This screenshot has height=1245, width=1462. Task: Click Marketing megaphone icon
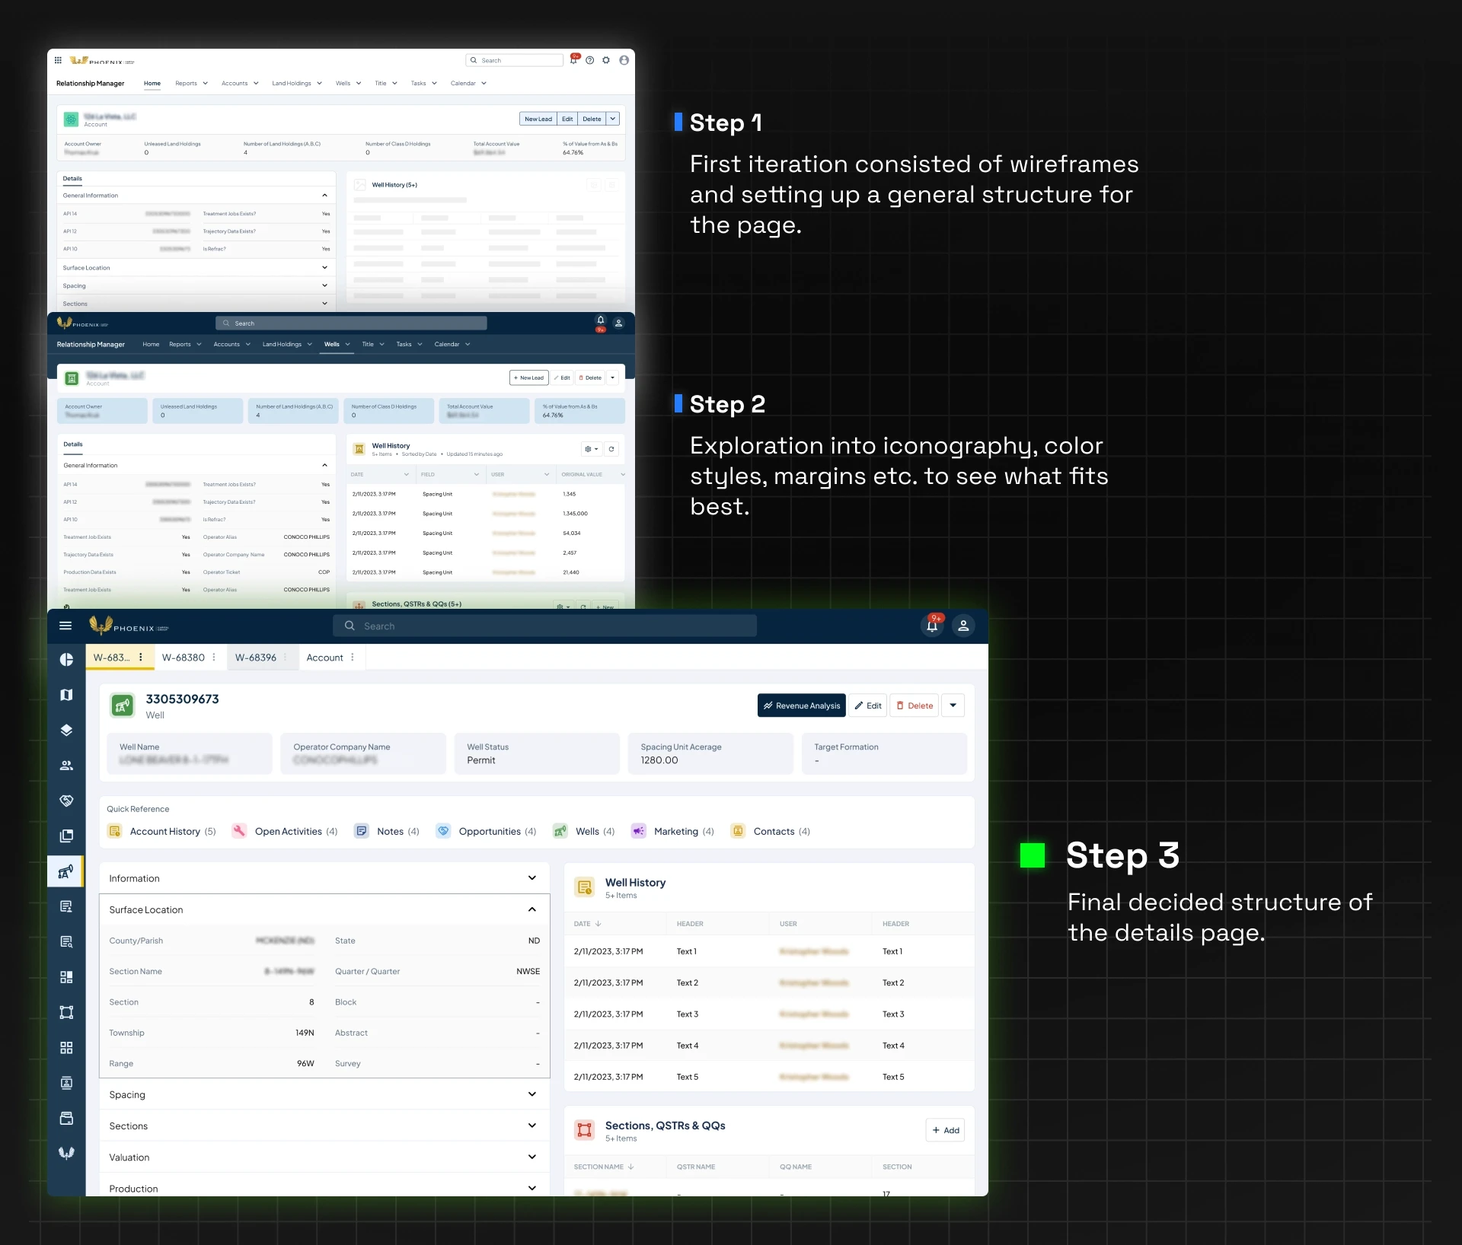click(x=639, y=831)
